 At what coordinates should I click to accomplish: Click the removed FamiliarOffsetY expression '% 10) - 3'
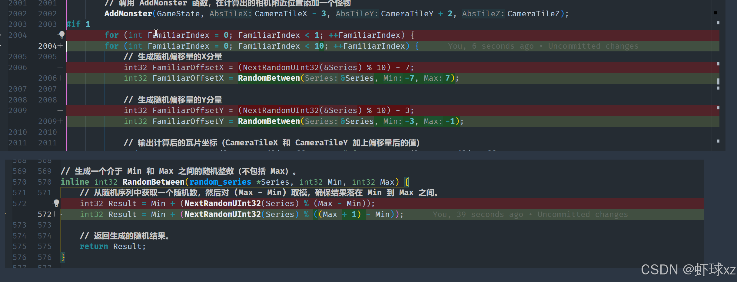click(388, 110)
